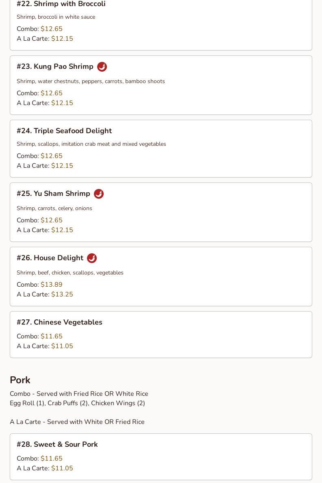
Task: Click the Pork section heading
Action: pos(20,380)
